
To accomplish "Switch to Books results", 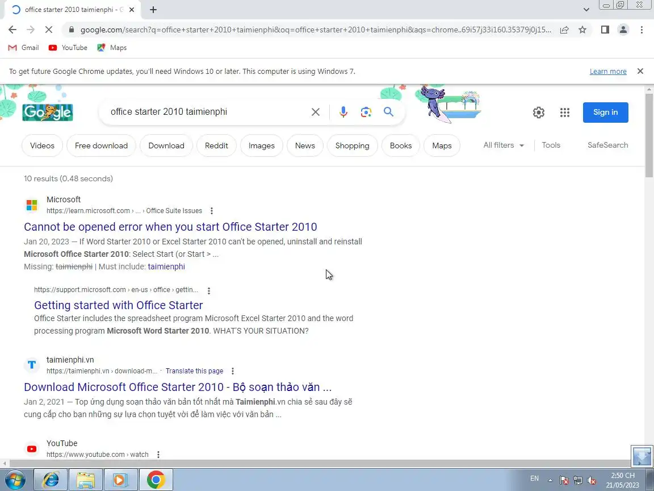I will click(401, 145).
